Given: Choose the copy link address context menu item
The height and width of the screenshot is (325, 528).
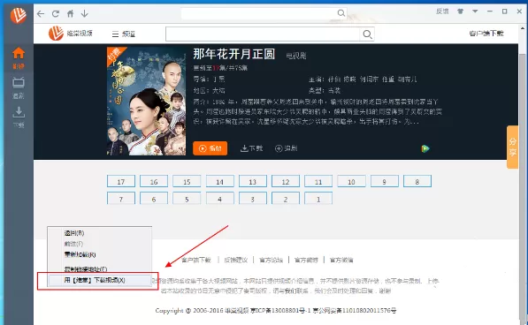Looking at the screenshot, I should [100, 268].
